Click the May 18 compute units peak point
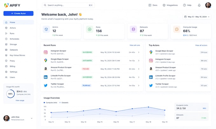The height and width of the screenshot is (129, 216). tap(148, 107)
